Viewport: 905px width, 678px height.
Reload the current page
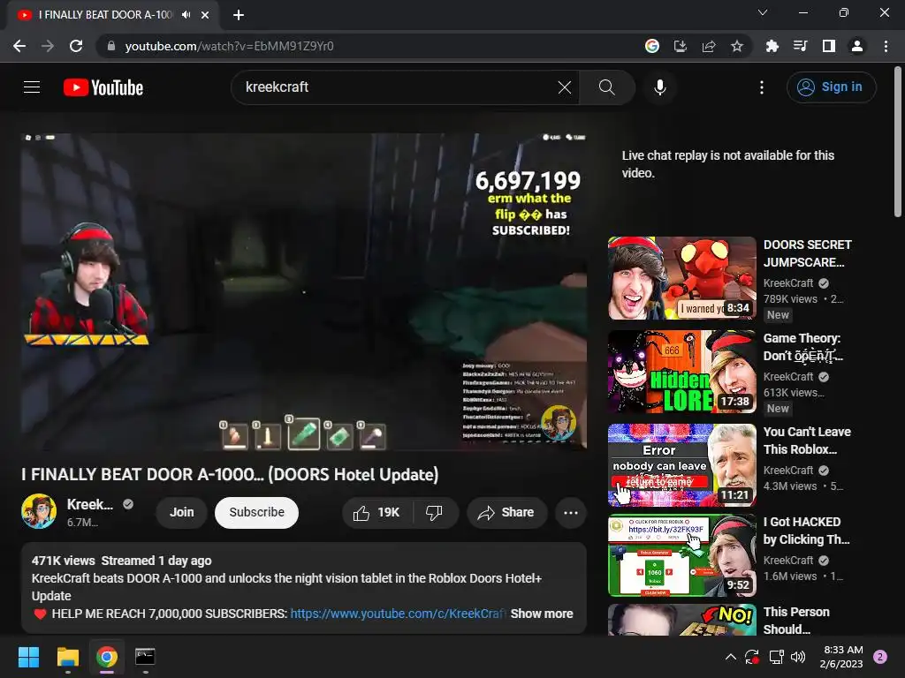tap(76, 46)
